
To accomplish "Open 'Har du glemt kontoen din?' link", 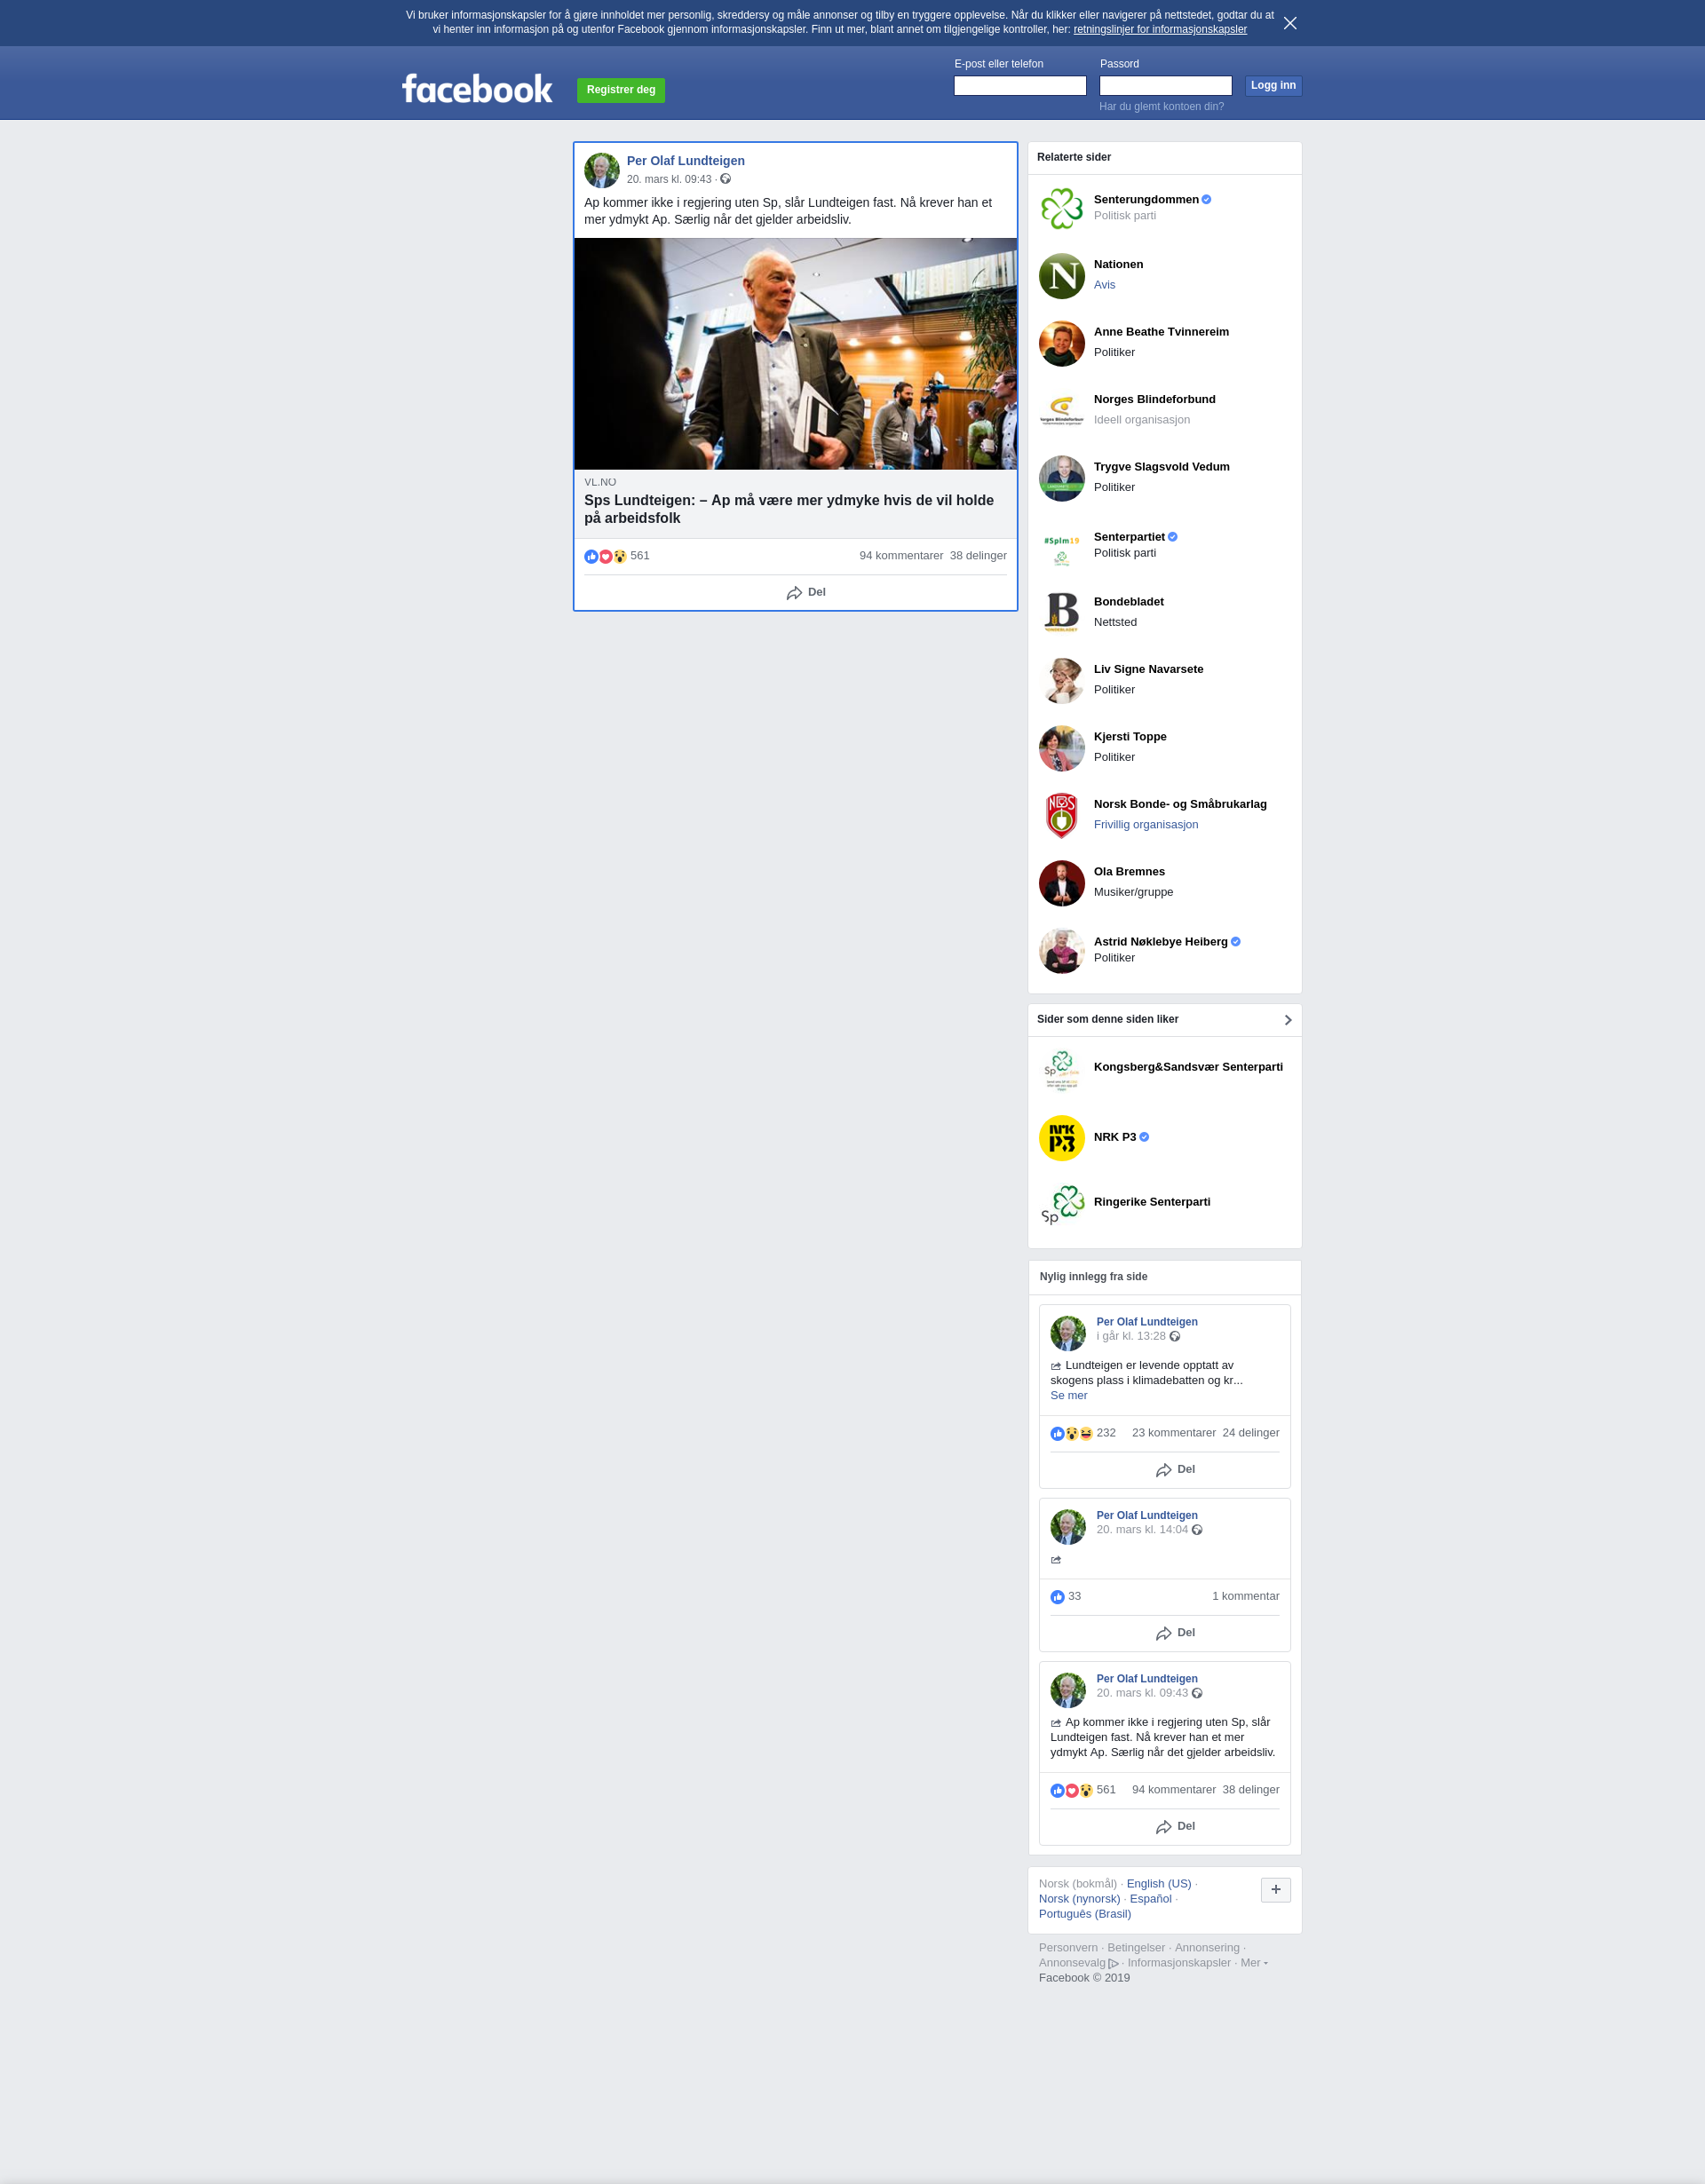I will point(1161,106).
